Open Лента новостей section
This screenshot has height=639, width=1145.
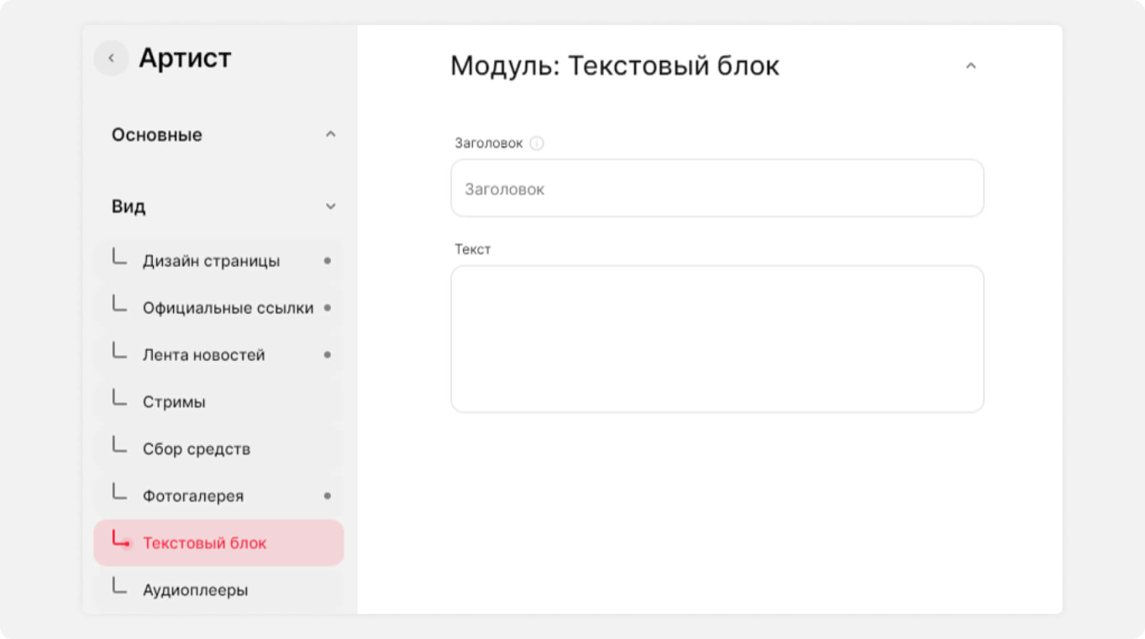(204, 355)
